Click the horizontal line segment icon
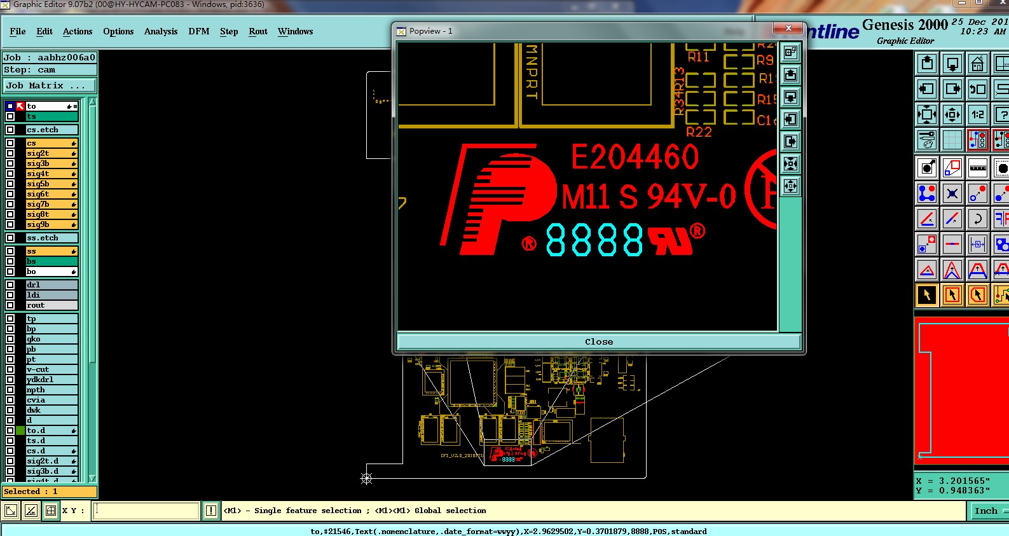The width and height of the screenshot is (1009, 536). 952,244
